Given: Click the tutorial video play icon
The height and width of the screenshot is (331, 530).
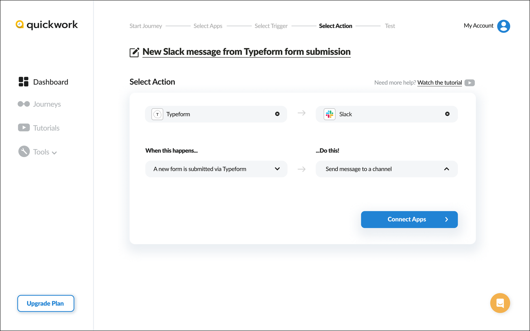Looking at the screenshot, I should pyautogui.click(x=469, y=83).
